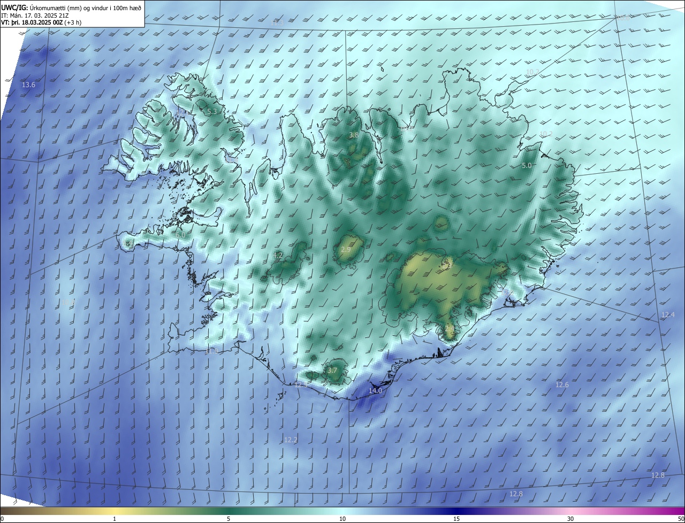Click the 12.6 value over the southeast sea

click(x=562, y=385)
